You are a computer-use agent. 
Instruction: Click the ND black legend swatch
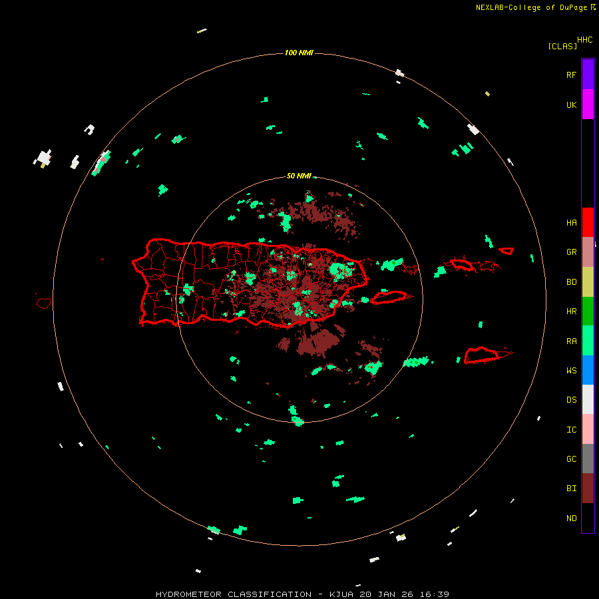point(588,518)
